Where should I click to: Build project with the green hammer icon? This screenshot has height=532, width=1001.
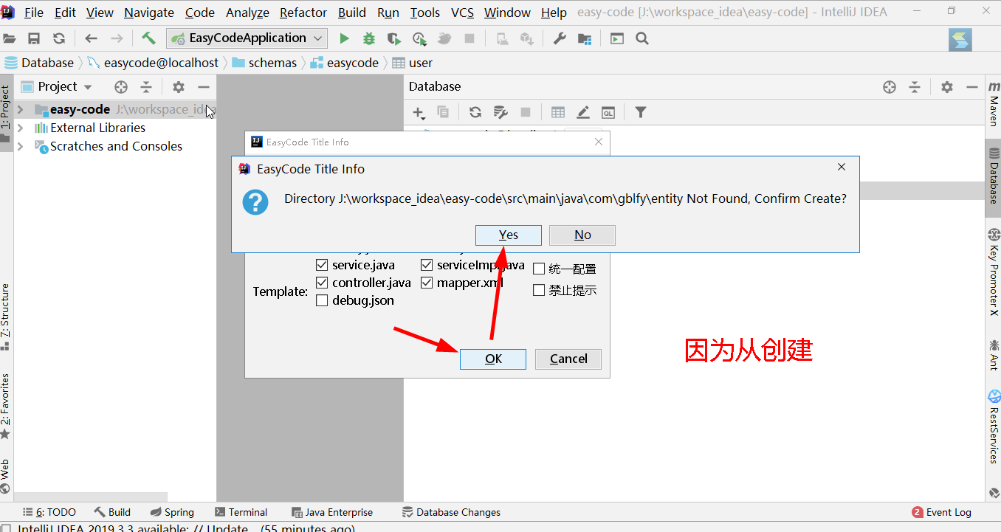coord(149,38)
